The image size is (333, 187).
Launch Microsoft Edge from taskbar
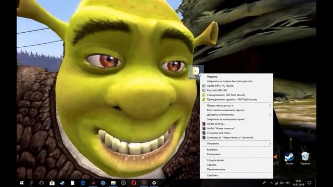point(83,183)
